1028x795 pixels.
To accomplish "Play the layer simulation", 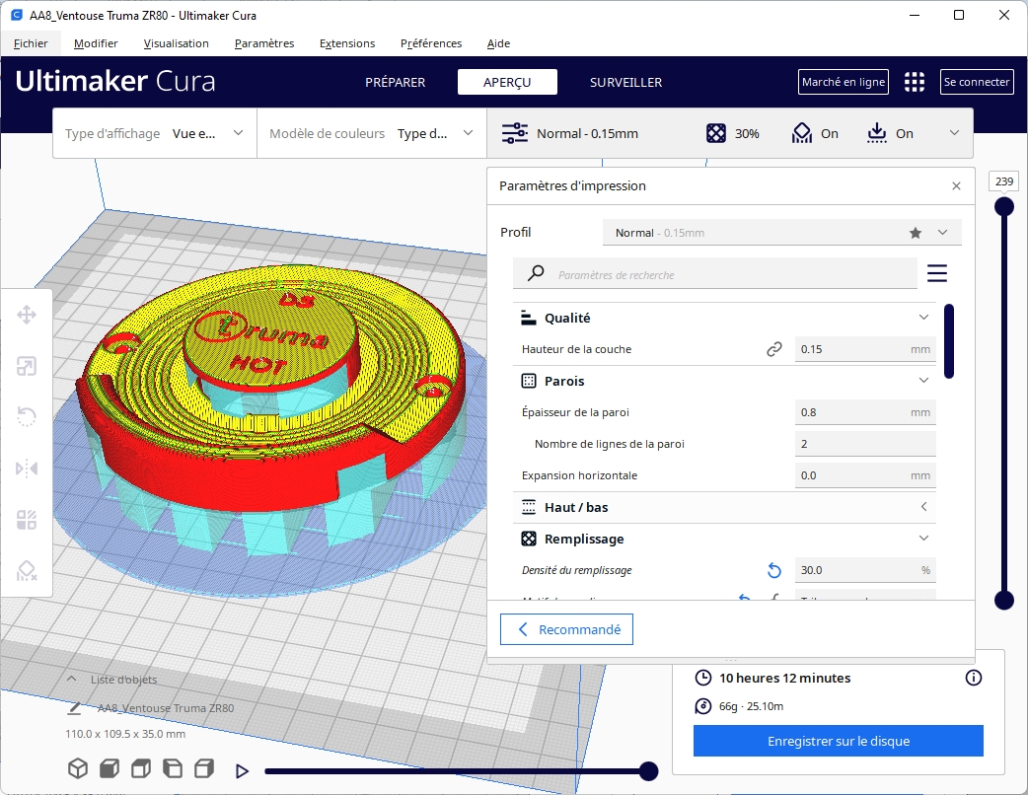I will [242, 771].
